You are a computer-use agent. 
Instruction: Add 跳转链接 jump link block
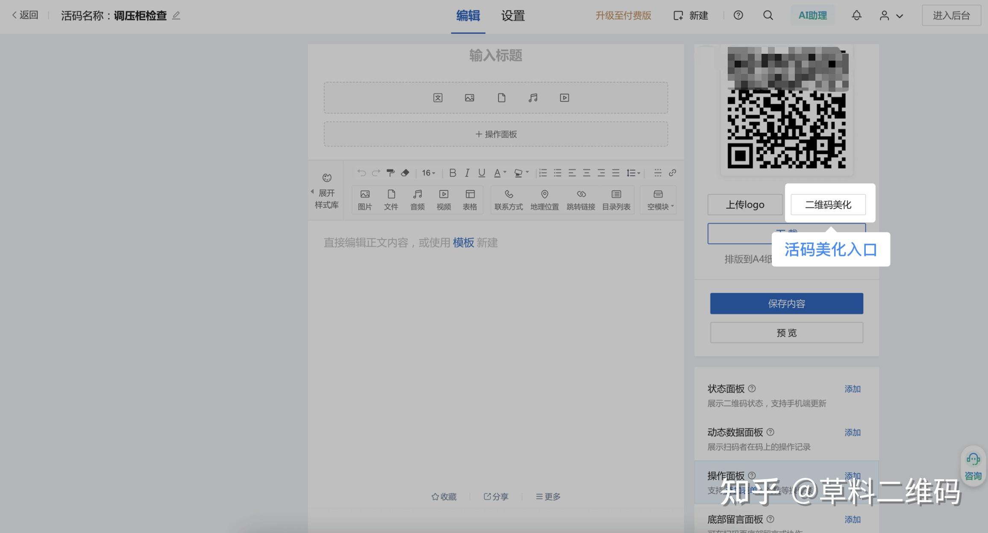(x=581, y=199)
